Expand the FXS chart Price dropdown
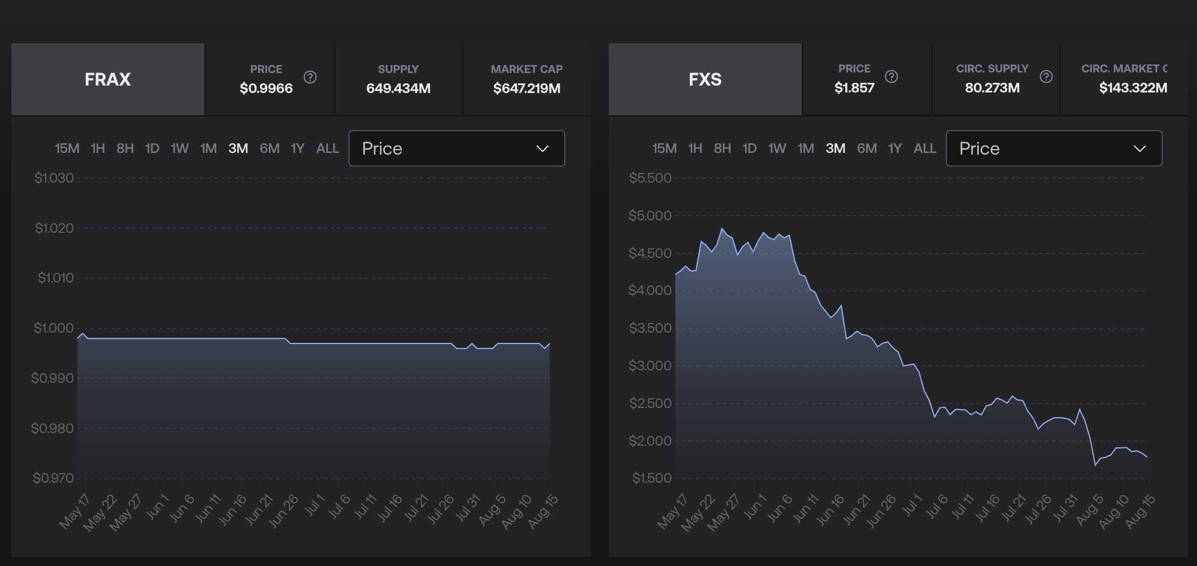Viewport: 1197px width, 566px height. 1054,148
